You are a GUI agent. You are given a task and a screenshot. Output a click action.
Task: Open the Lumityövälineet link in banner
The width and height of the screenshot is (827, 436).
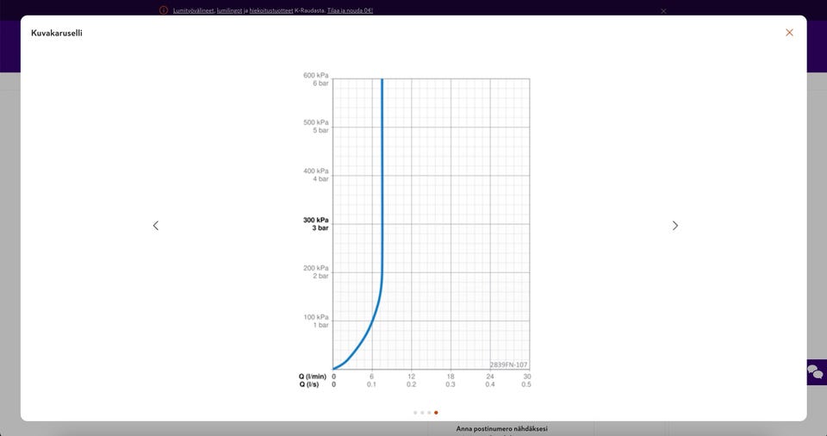coord(193,10)
